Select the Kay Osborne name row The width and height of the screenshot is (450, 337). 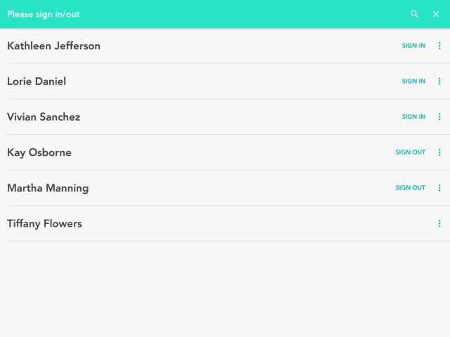pos(39,152)
